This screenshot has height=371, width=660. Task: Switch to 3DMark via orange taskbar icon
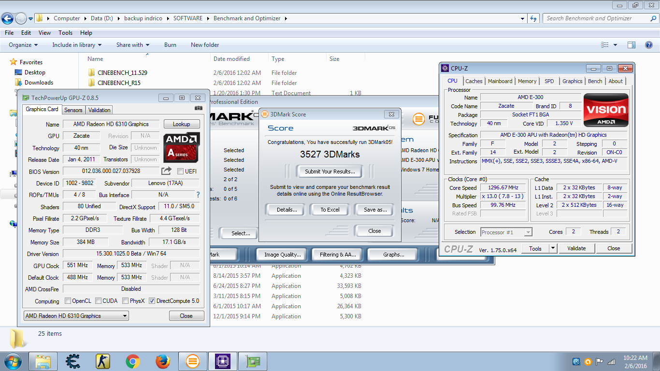[x=193, y=361]
